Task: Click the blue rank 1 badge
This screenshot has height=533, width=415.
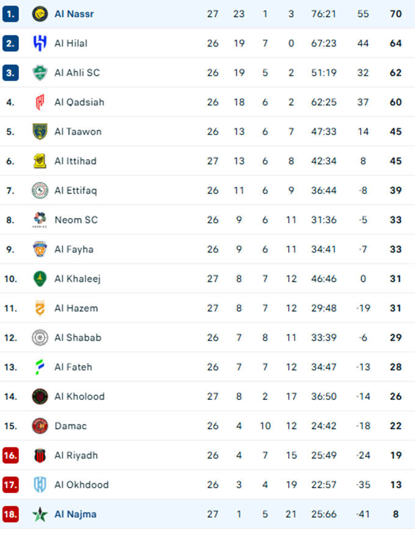Action: click(10, 13)
